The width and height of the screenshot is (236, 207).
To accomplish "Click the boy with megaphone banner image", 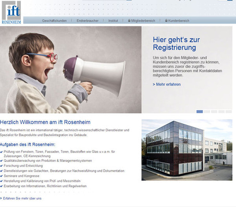I will 71,70.
